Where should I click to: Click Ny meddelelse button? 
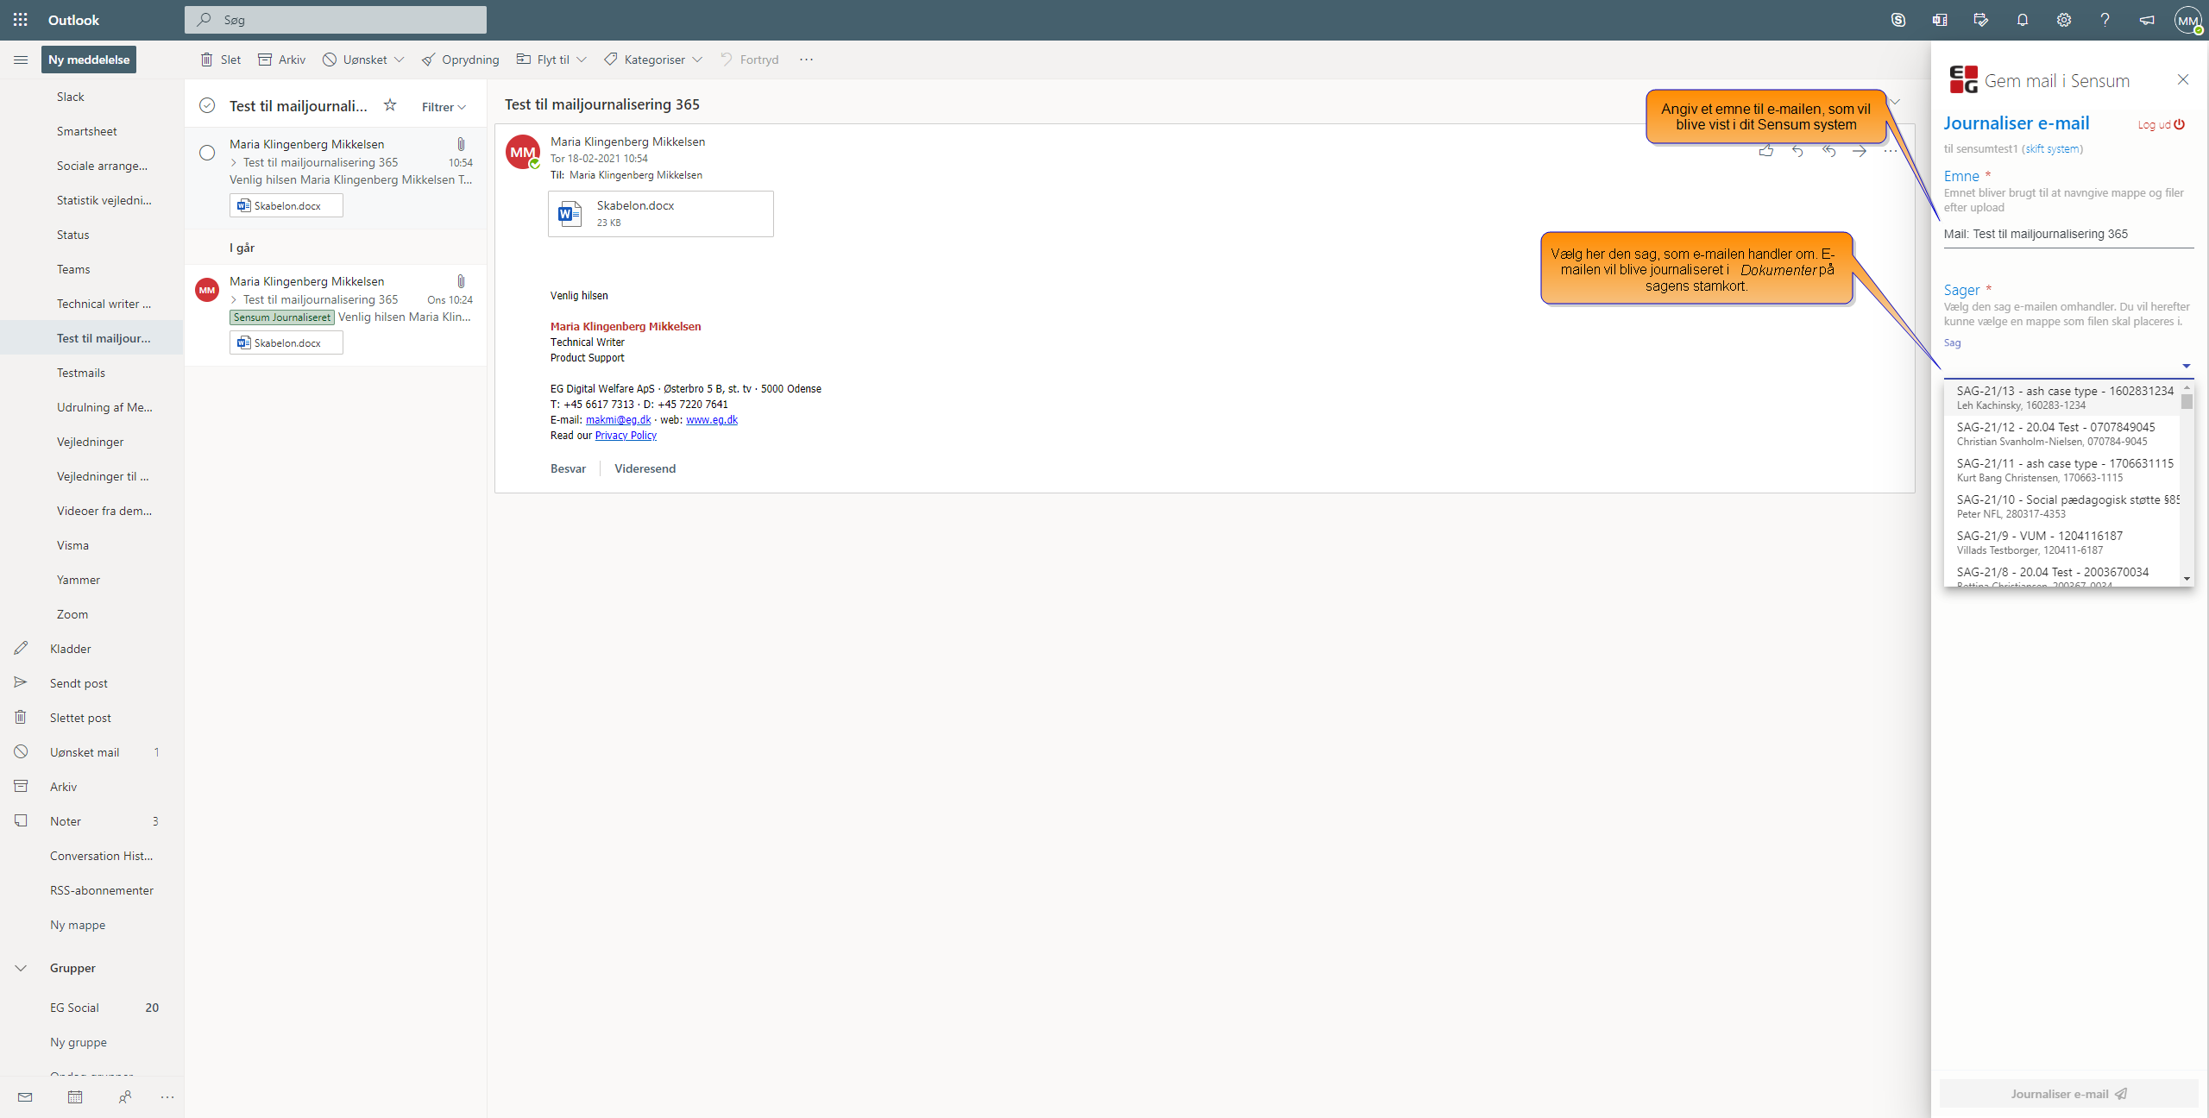(x=89, y=60)
